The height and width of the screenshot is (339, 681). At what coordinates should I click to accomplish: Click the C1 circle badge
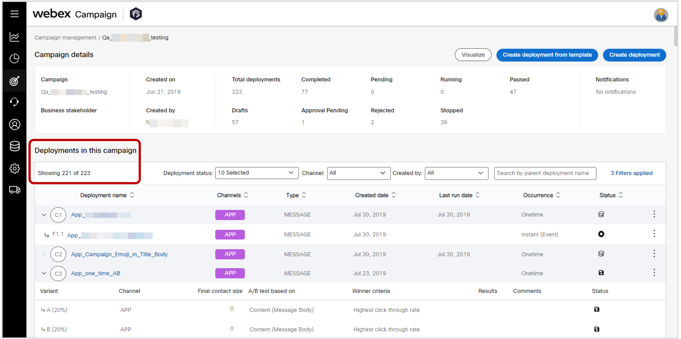point(58,215)
